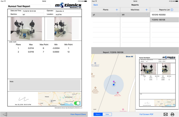Tap the Plane column header
The width and height of the screenshot is (179, 117).
(x=18, y=44)
